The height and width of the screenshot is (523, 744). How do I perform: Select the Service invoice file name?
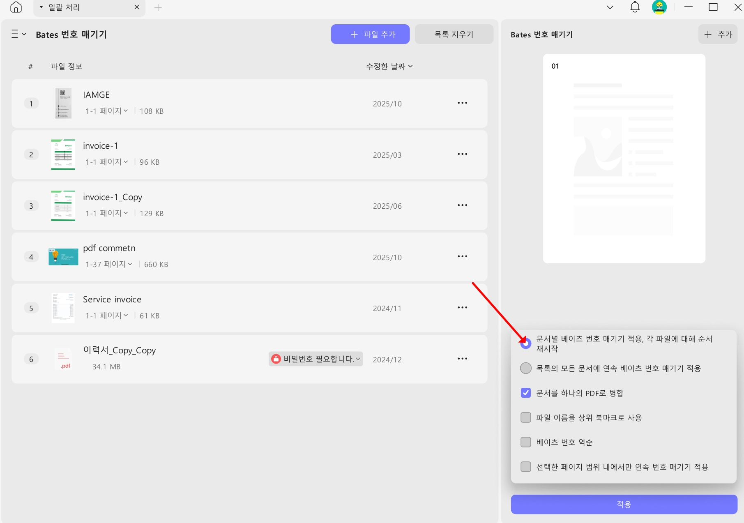click(x=112, y=300)
